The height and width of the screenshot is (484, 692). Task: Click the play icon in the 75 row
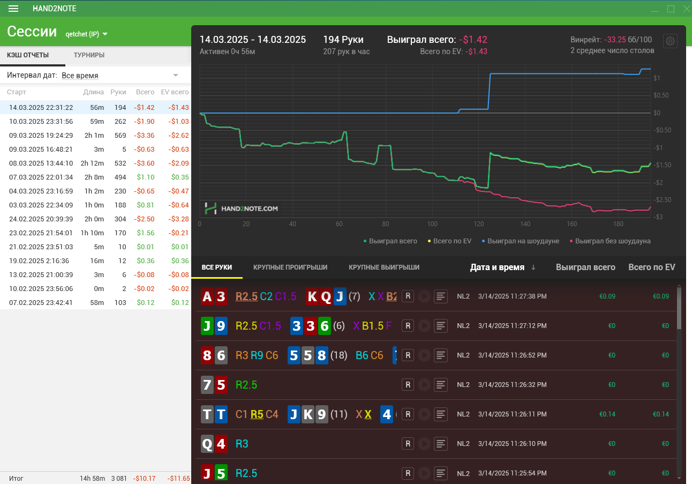click(424, 385)
